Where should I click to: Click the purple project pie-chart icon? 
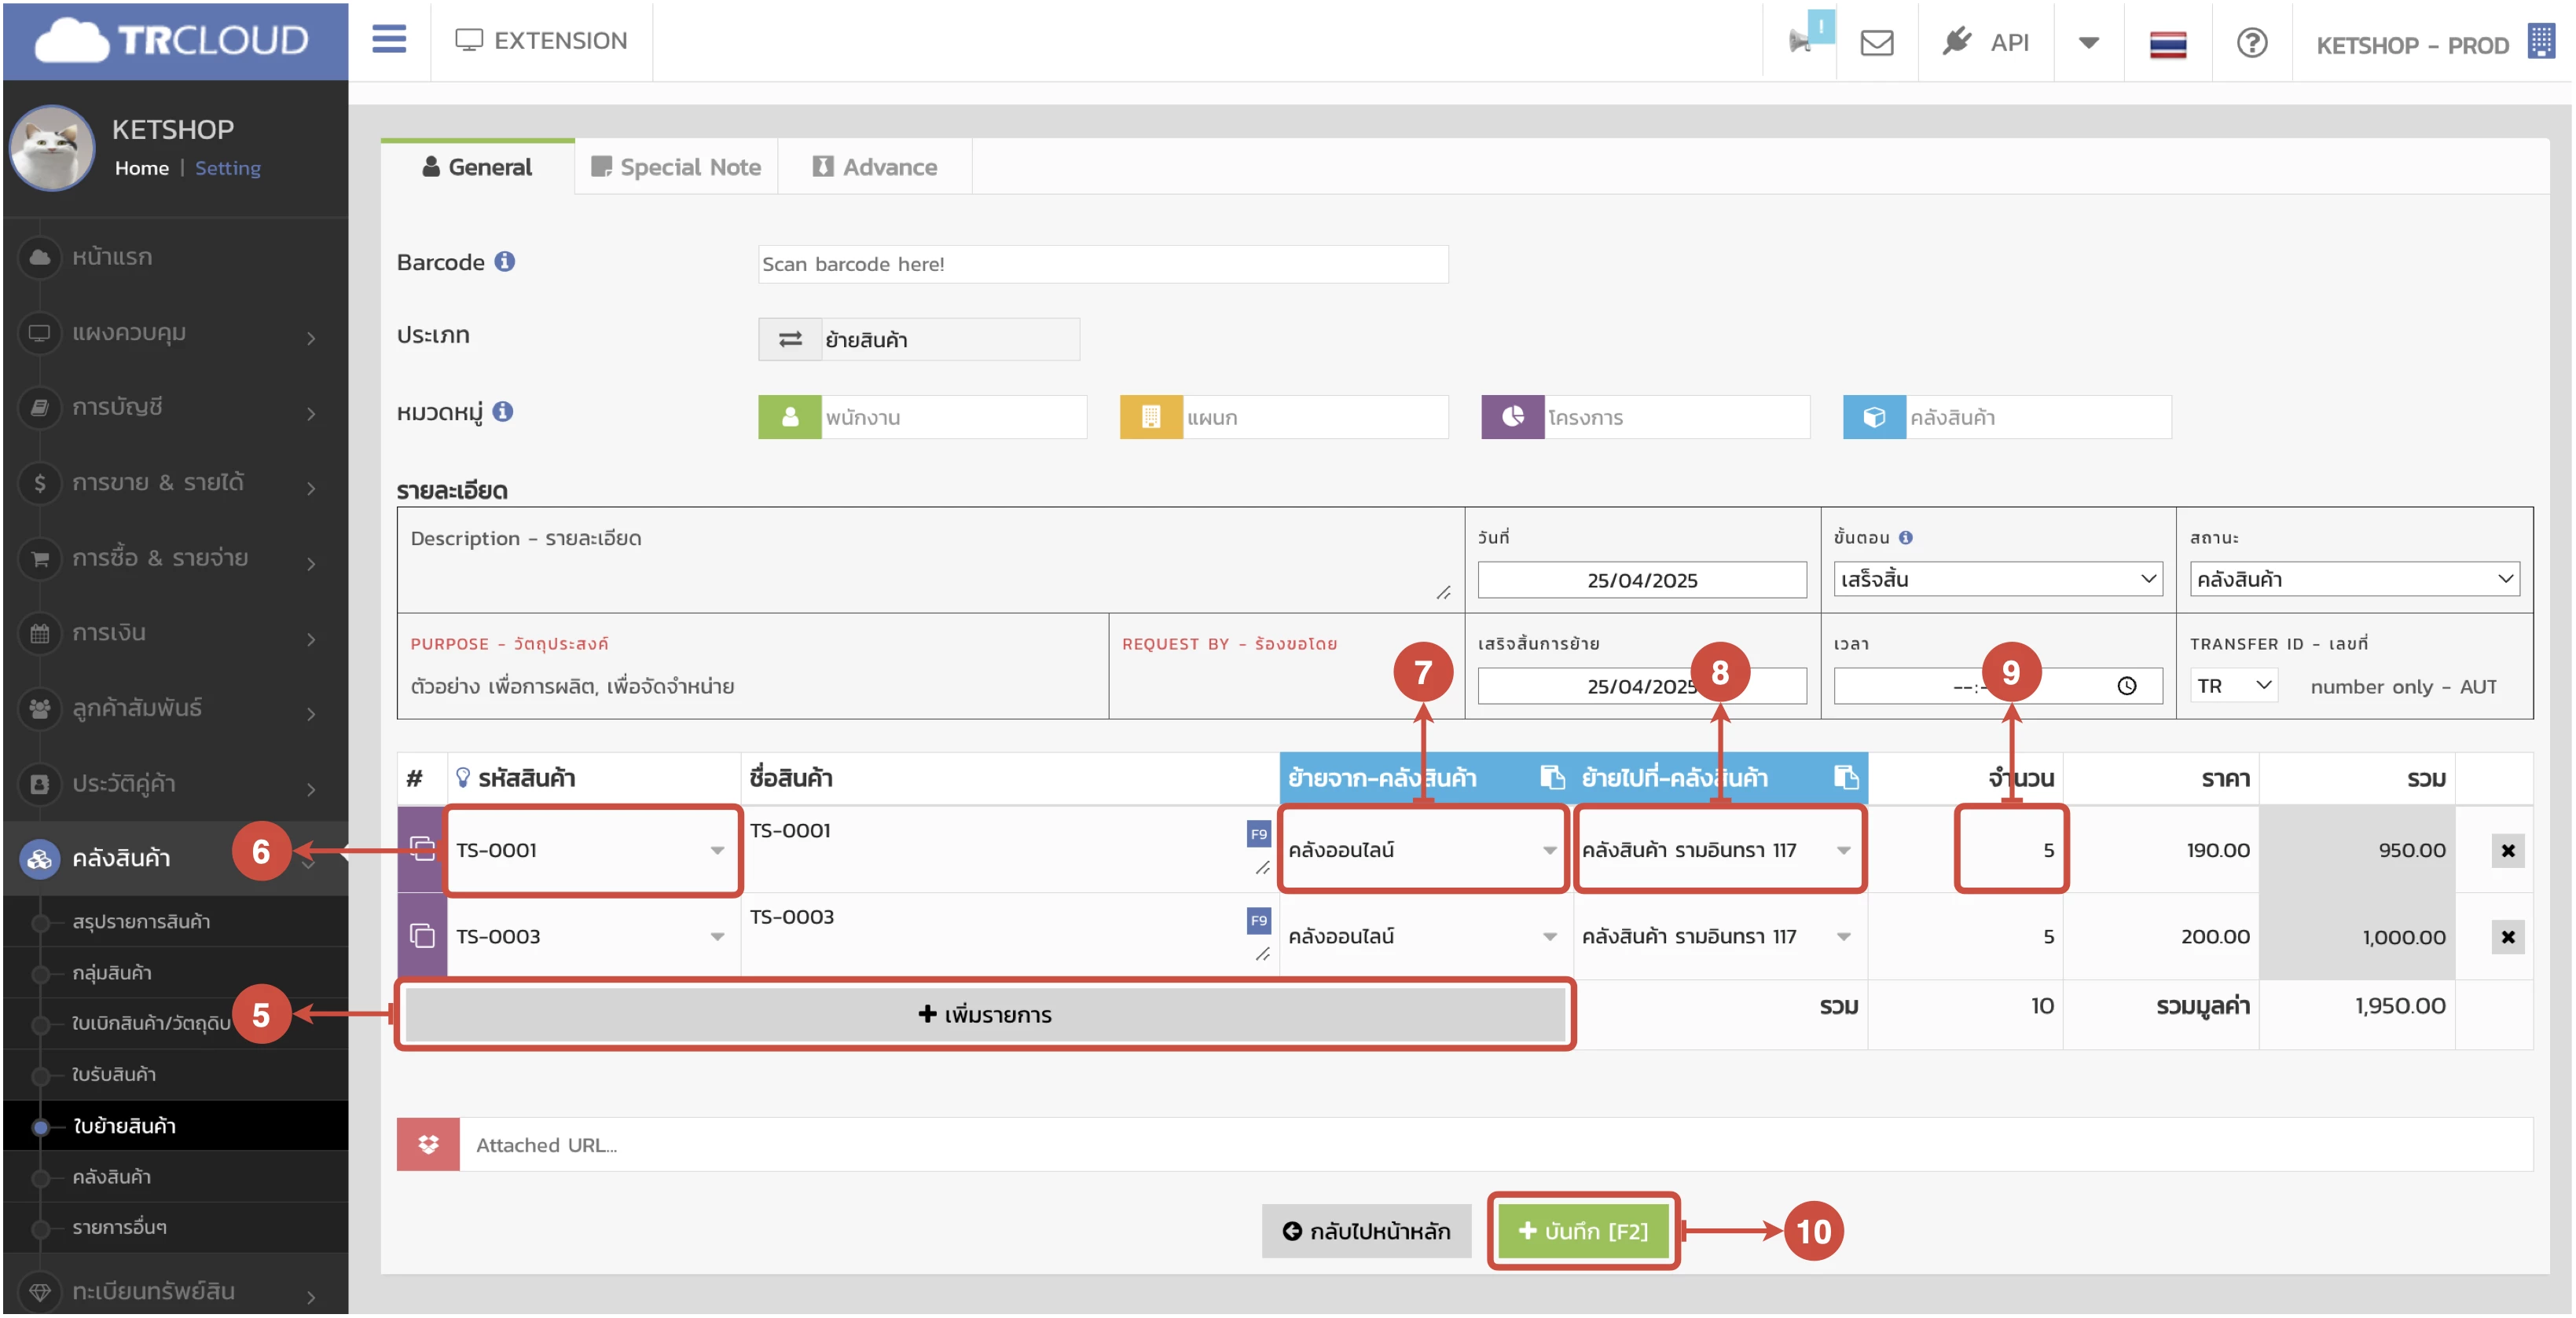[x=1512, y=416]
